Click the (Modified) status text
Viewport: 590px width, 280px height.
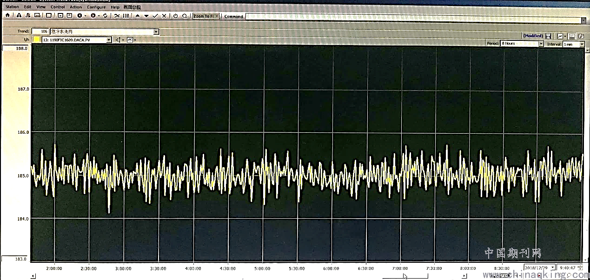point(533,36)
